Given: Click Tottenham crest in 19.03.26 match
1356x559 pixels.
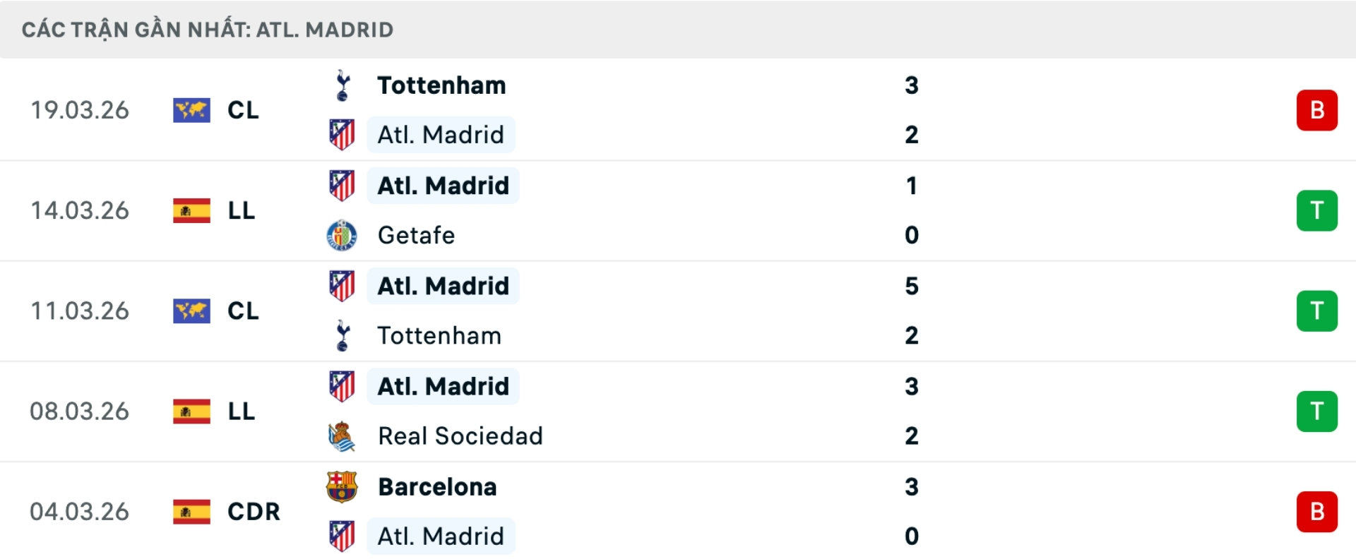Looking at the screenshot, I should [x=343, y=85].
